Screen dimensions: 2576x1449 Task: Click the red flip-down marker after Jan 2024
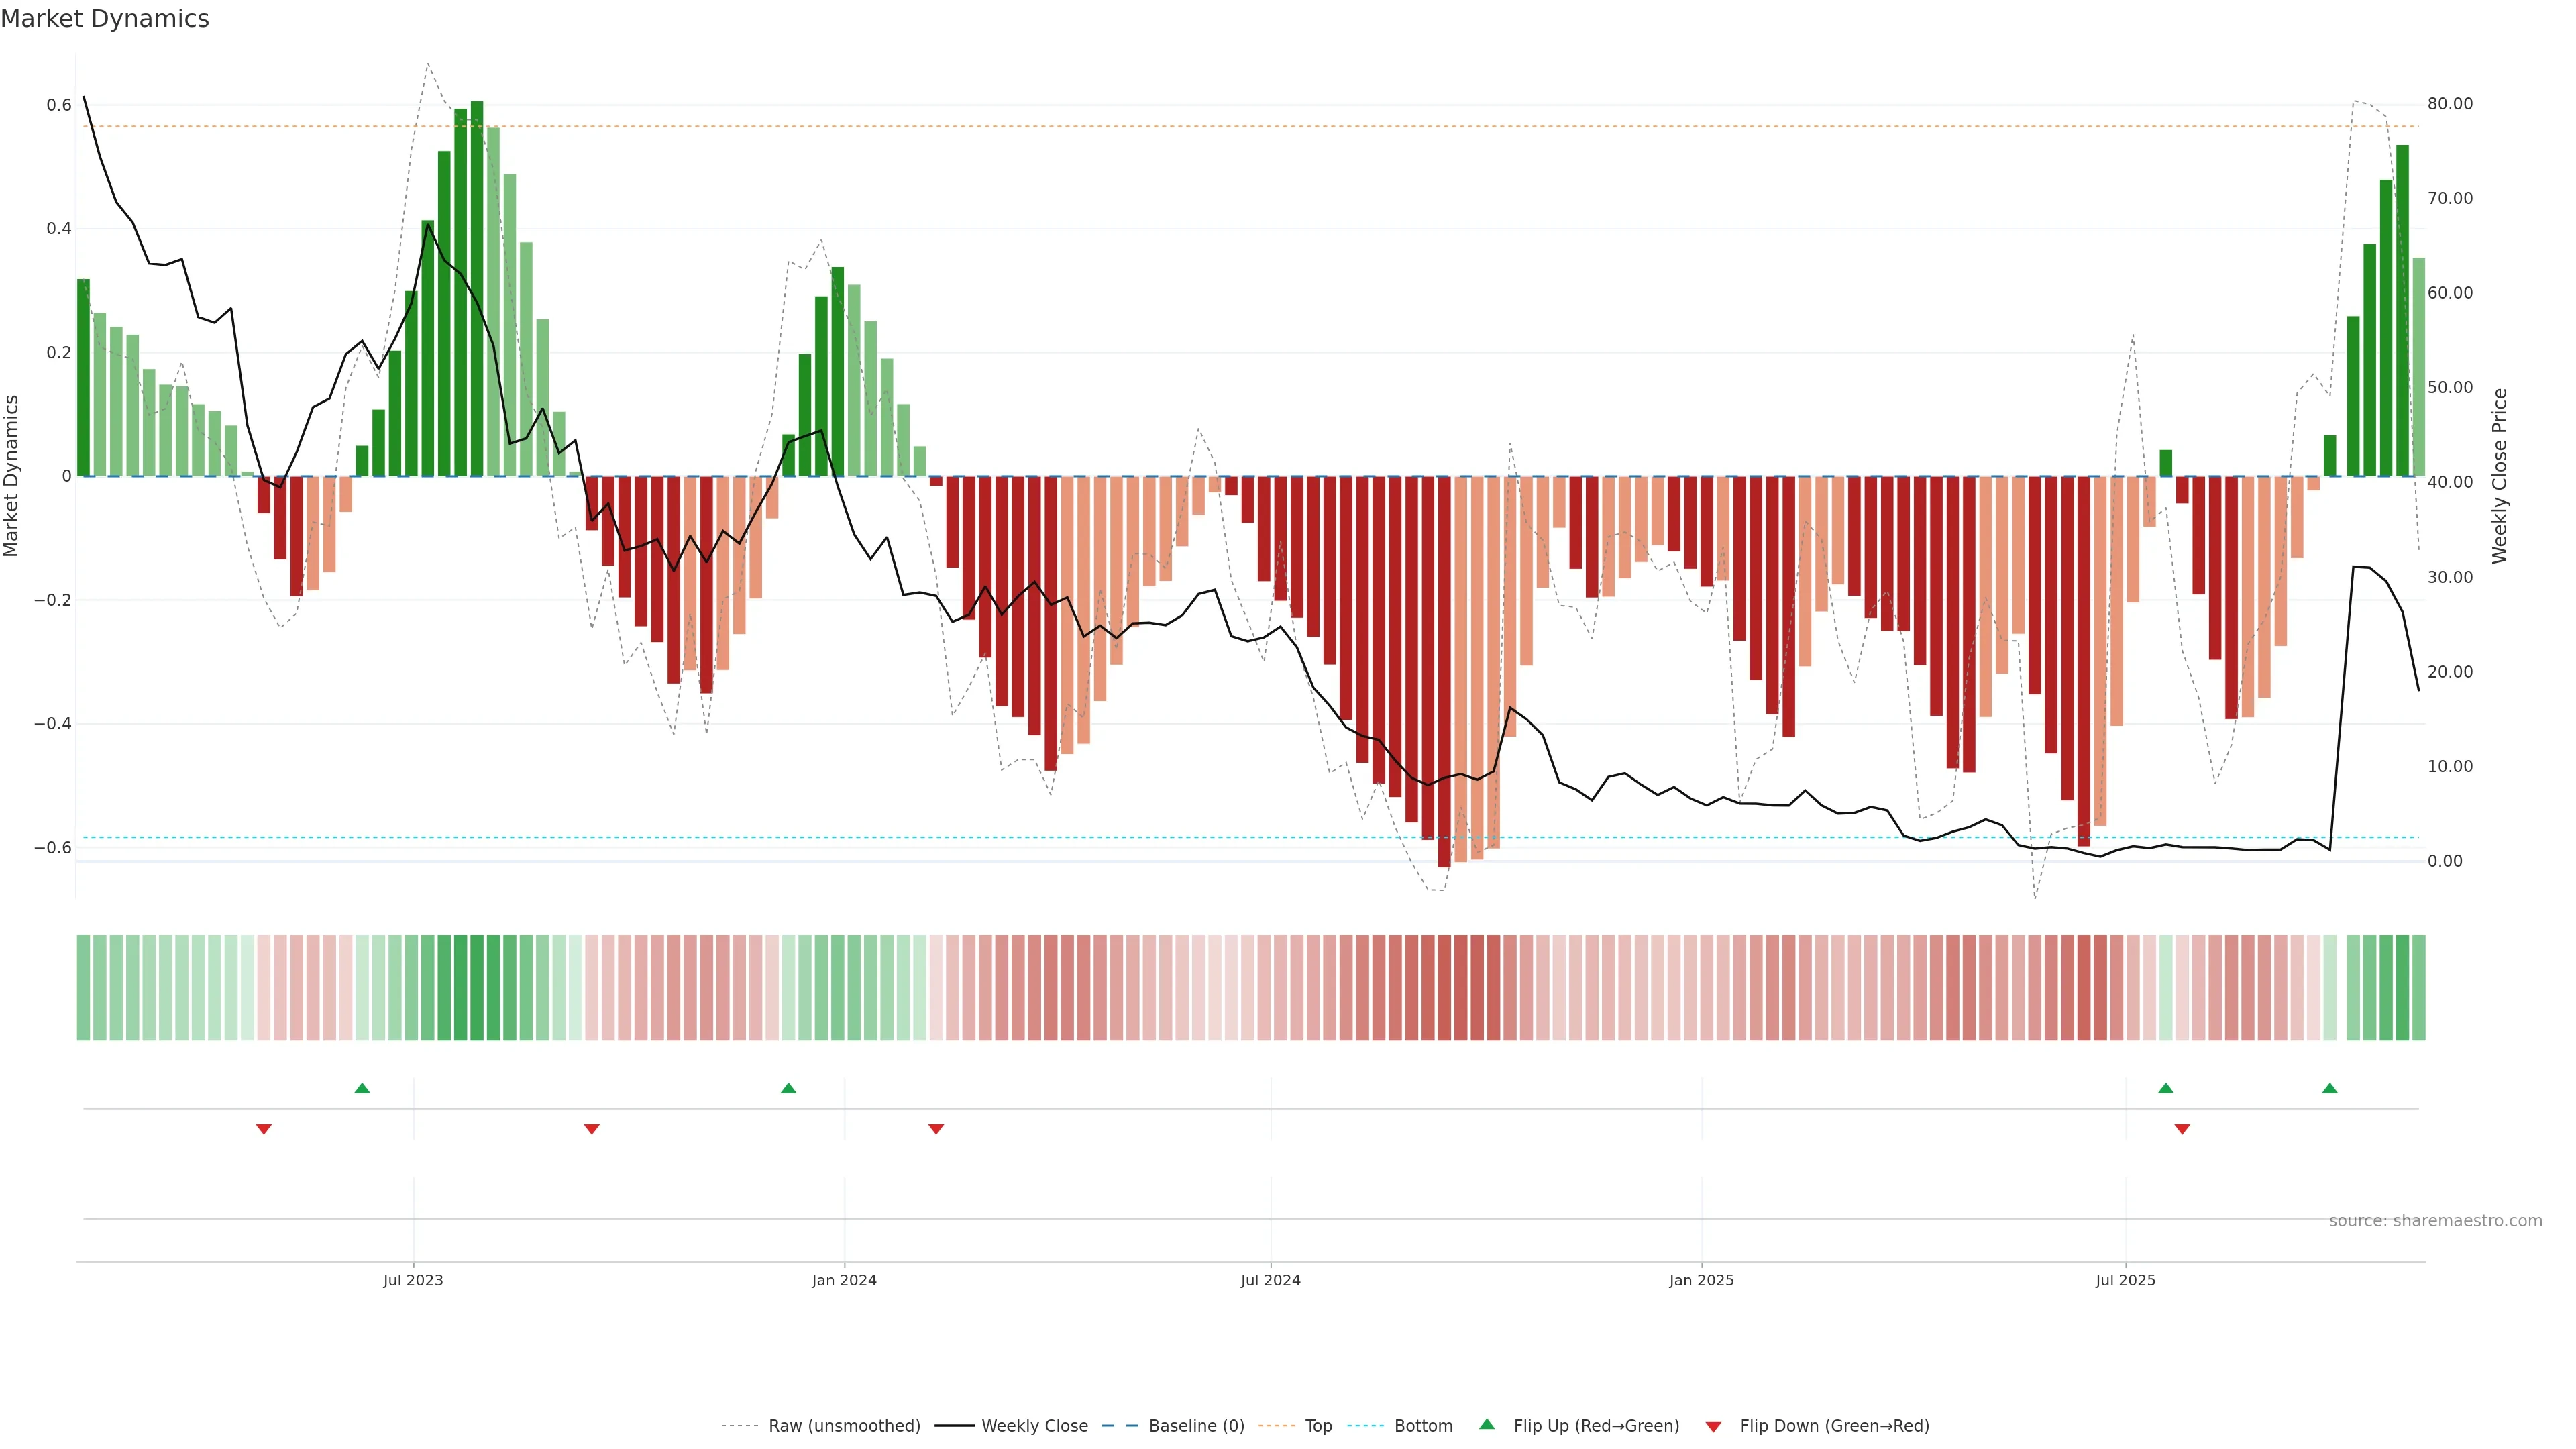[x=936, y=1129]
